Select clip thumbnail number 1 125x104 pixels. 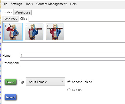13,32
